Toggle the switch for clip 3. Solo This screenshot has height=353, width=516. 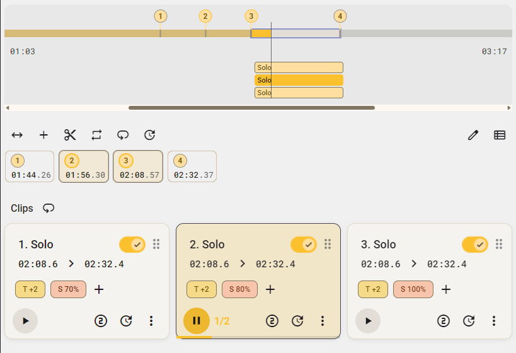(474, 245)
